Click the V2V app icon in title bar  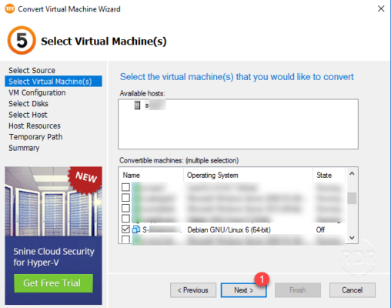(10, 9)
